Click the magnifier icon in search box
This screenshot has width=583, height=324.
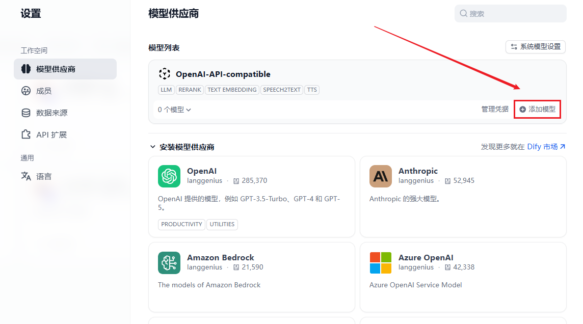pos(463,13)
